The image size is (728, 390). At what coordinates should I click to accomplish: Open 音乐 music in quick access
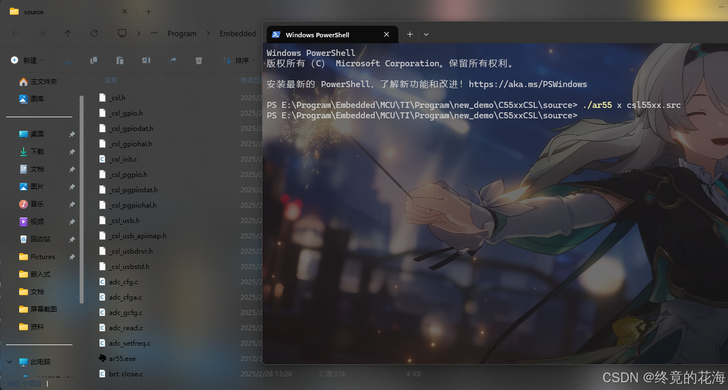point(32,204)
